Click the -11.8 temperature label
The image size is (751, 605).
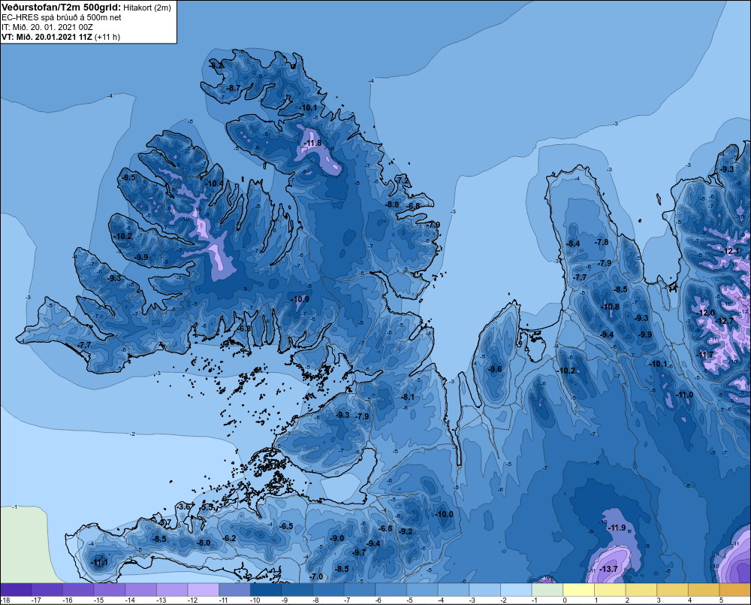pyautogui.click(x=312, y=144)
